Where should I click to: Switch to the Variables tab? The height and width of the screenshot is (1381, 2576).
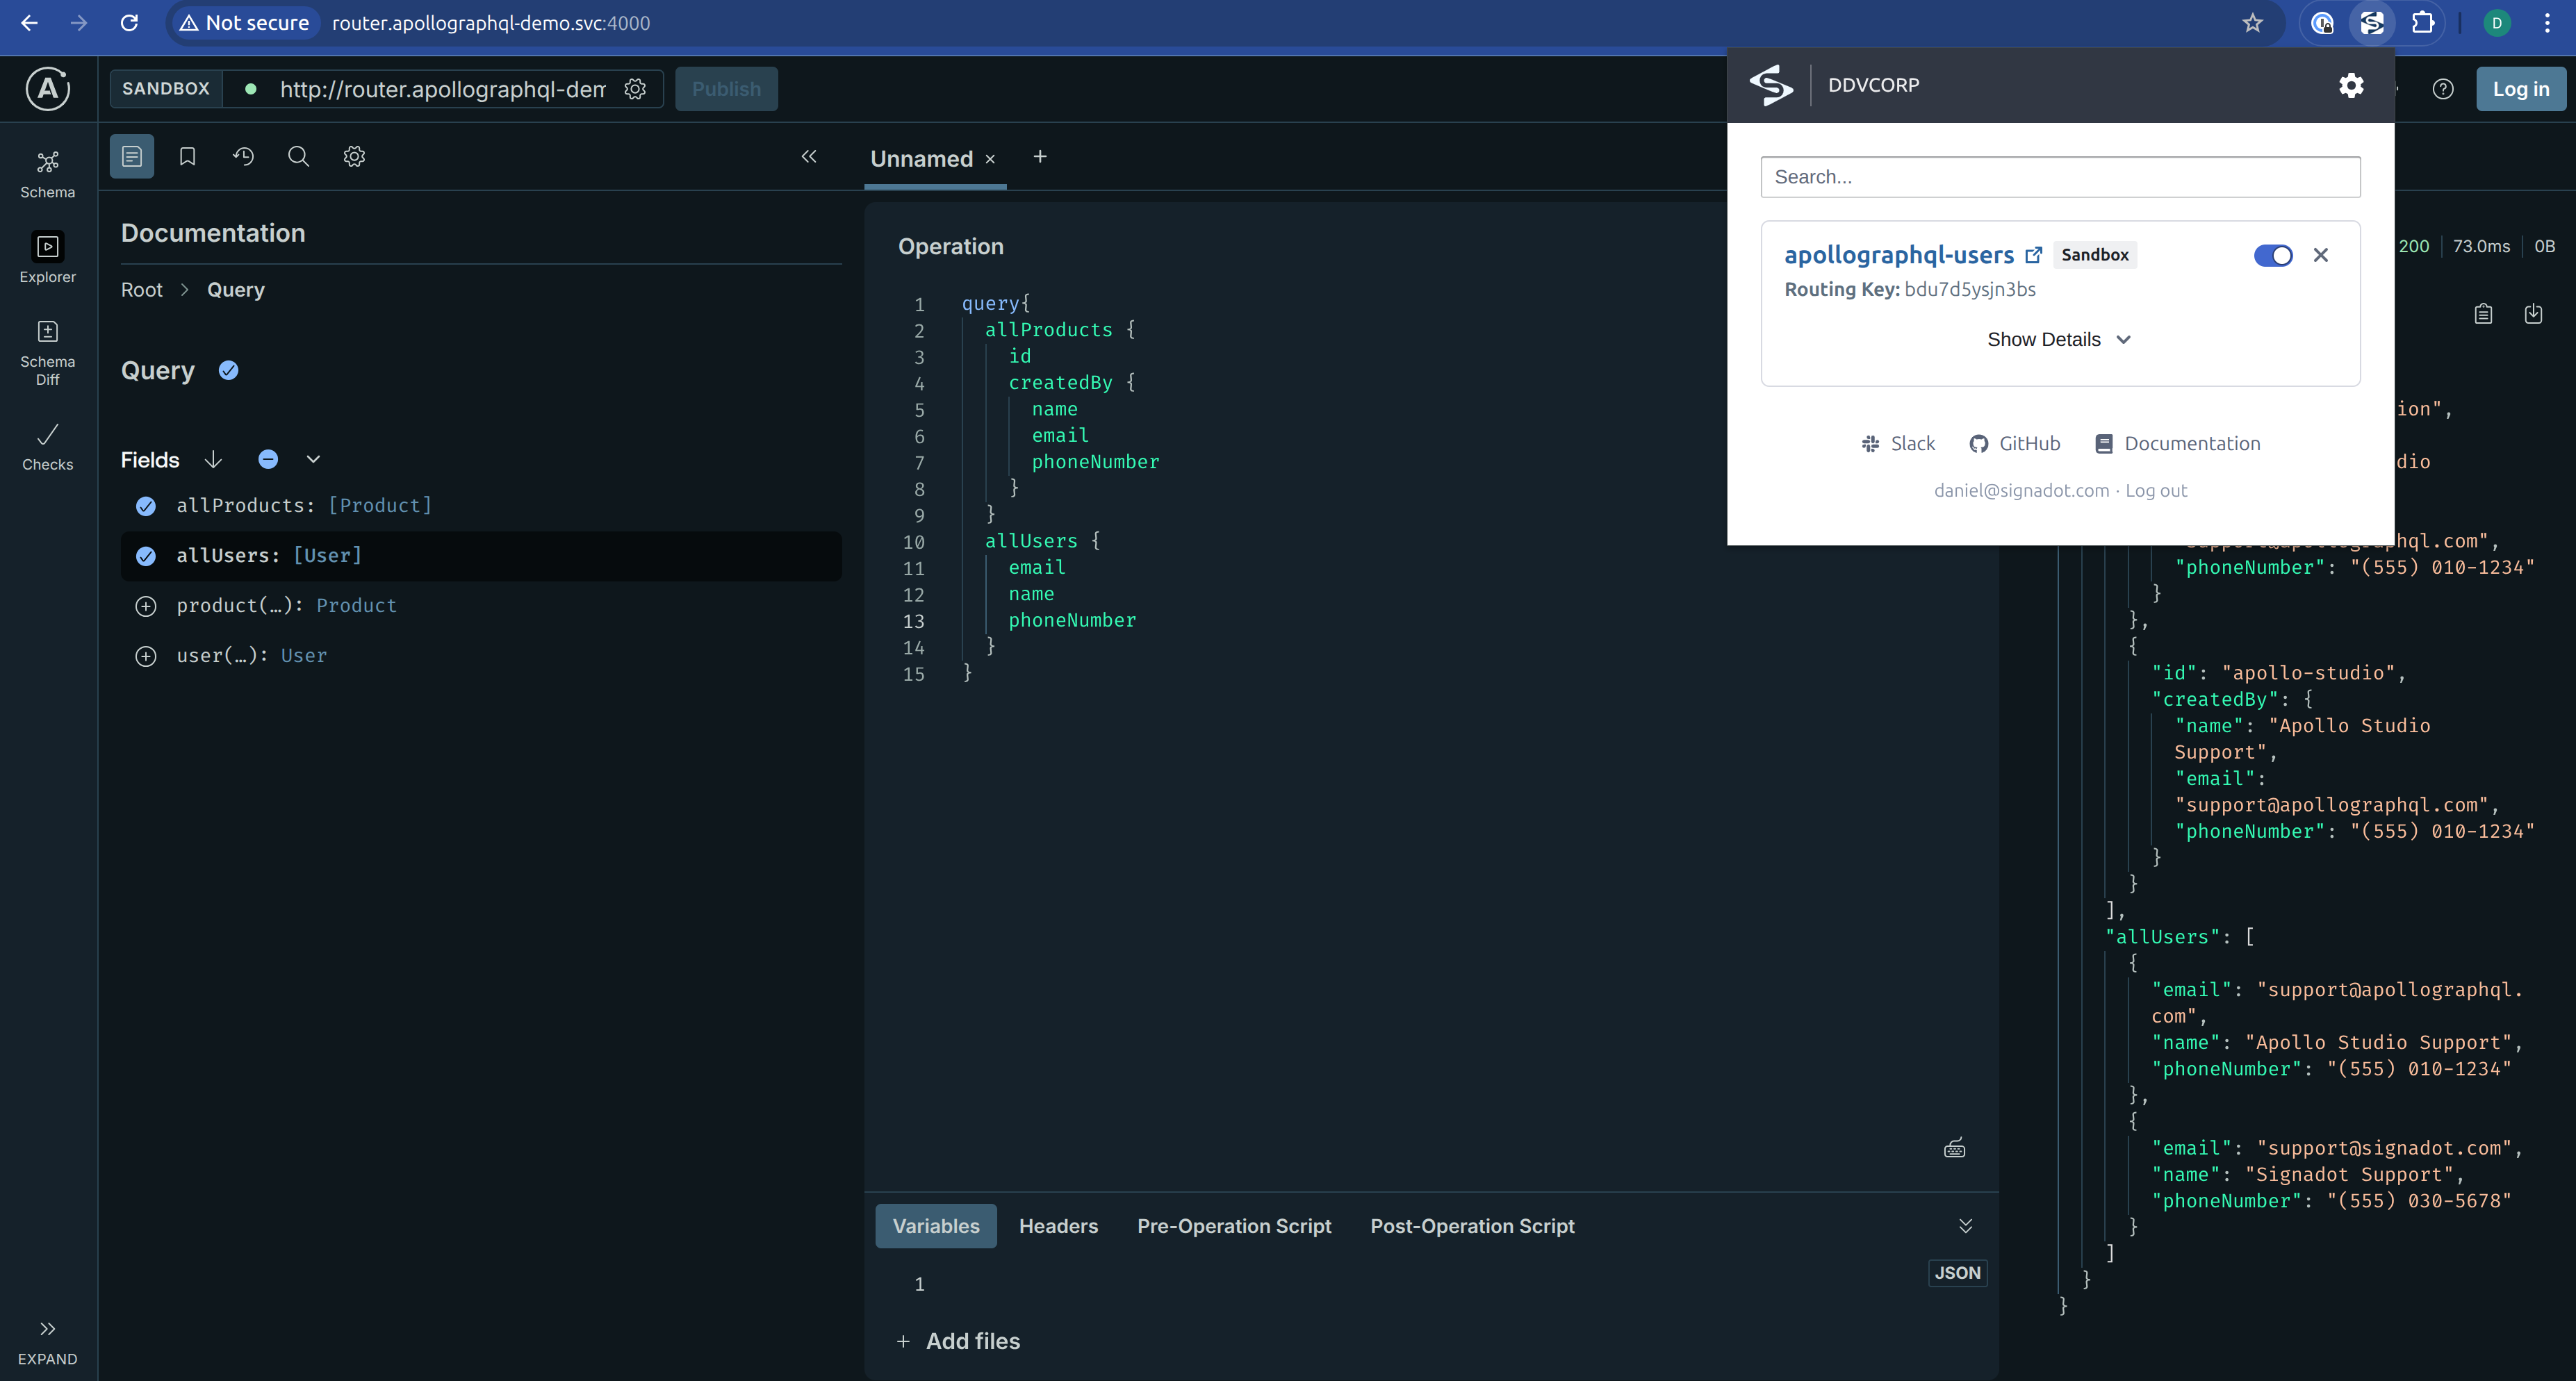coord(936,1226)
